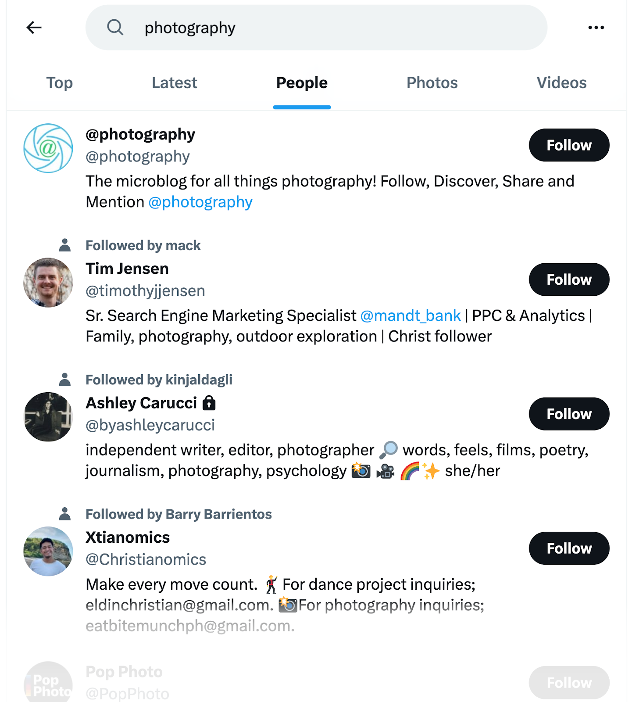Click the lock icon beside Ashley Carucci

[x=209, y=403]
